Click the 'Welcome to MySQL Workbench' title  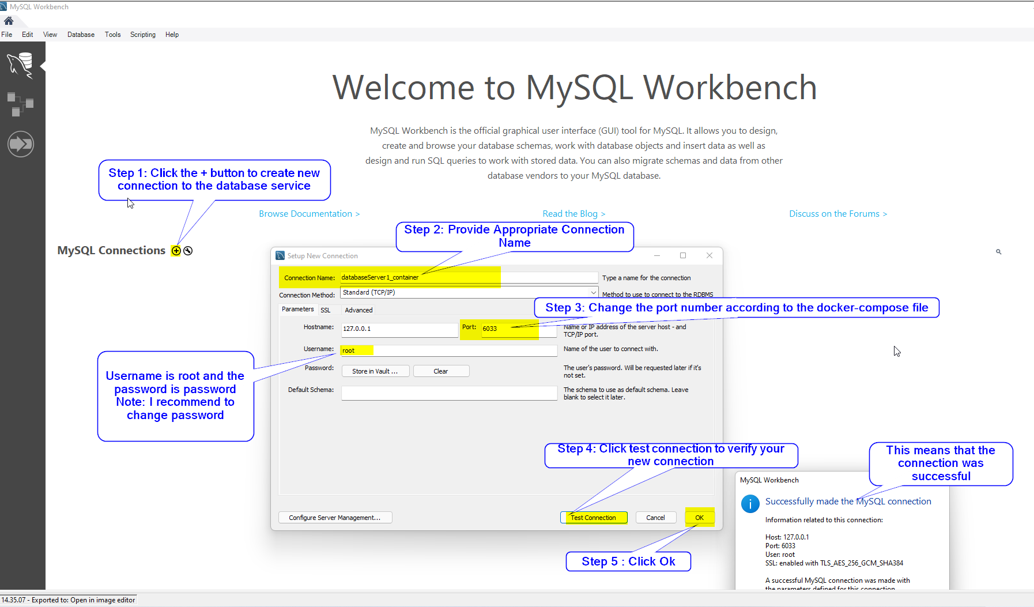[x=575, y=88]
